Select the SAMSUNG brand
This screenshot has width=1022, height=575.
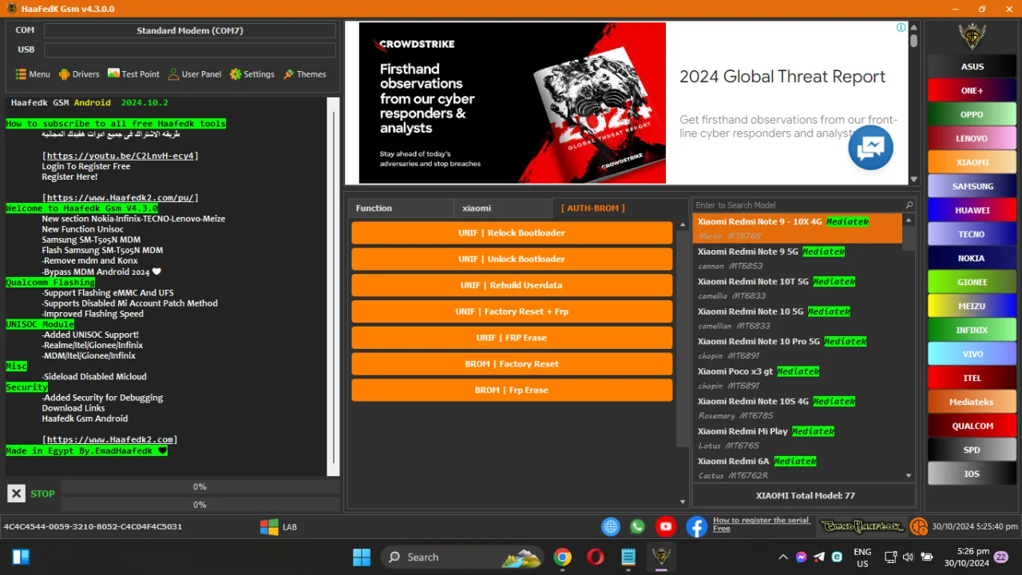click(972, 186)
